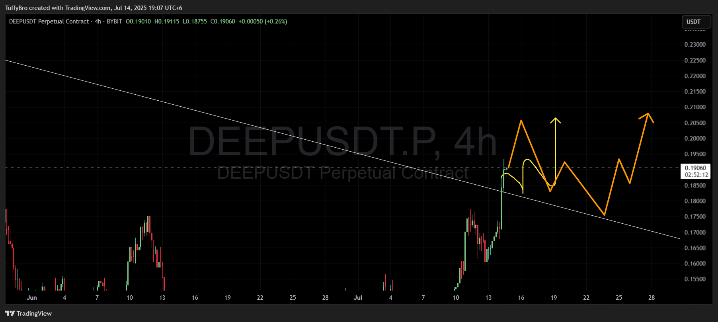Click the 0.18000 price axis label
The width and height of the screenshot is (718, 322).
click(695, 201)
